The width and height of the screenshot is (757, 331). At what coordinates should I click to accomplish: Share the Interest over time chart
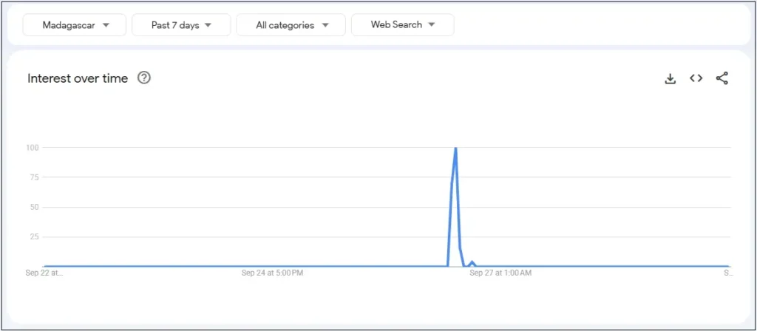pos(722,78)
